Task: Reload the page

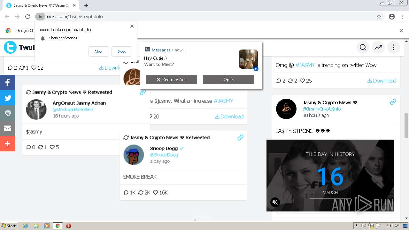Action: pos(27,17)
